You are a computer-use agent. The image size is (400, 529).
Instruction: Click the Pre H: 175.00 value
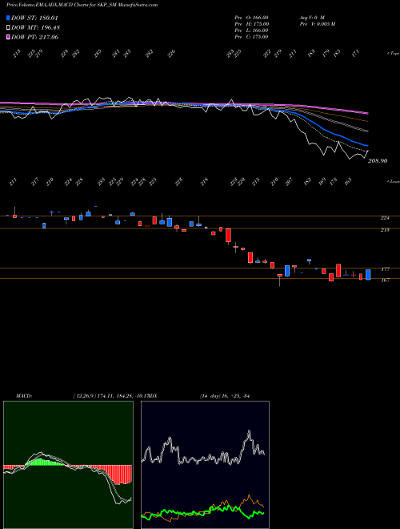click(x=251, y=24)
